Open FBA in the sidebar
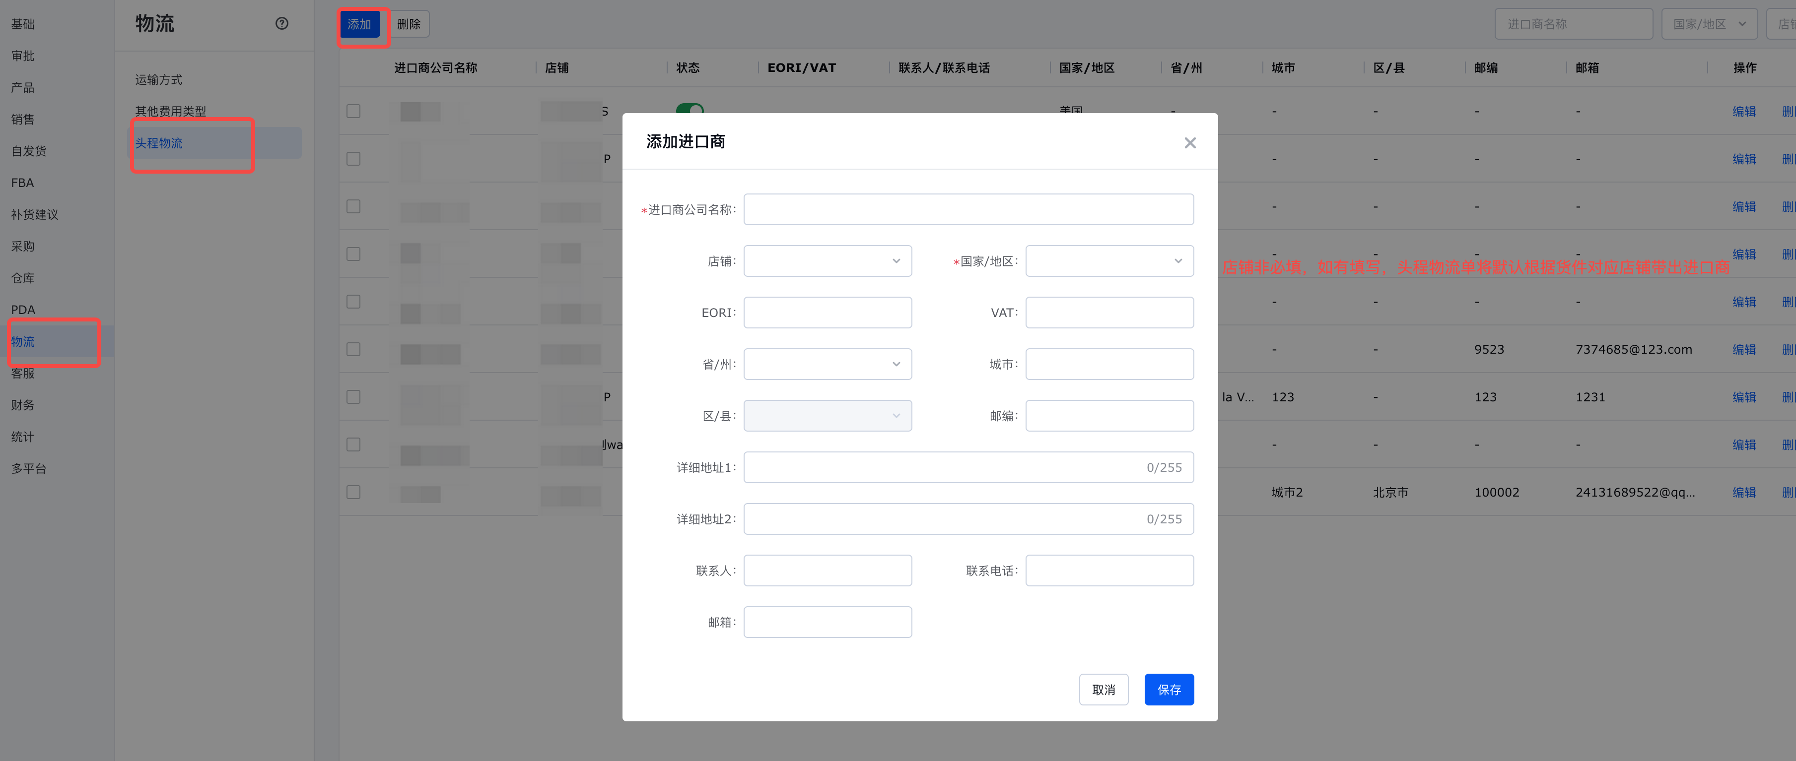1796x761 pixels. (x=22, y=183)
